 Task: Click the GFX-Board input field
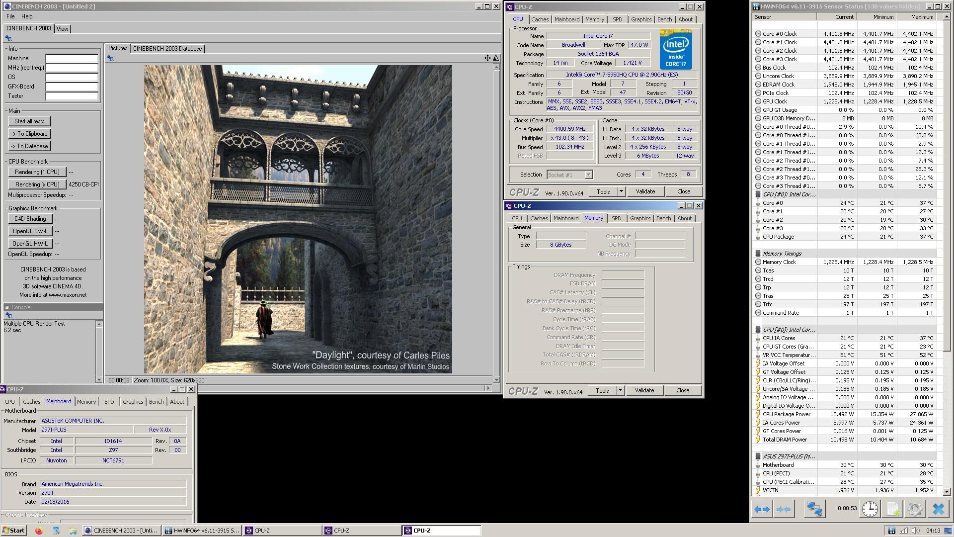(x=72, y=87)
